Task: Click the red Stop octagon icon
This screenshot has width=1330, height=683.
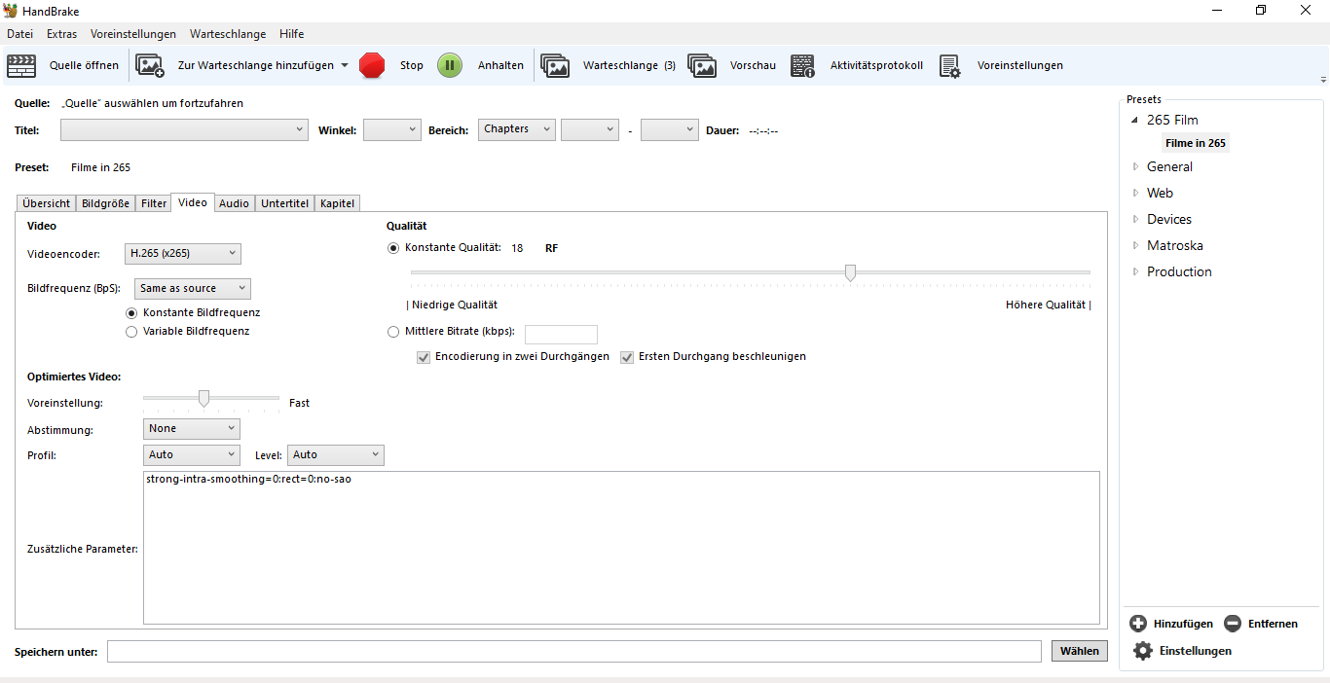Action: pos(372,65)
